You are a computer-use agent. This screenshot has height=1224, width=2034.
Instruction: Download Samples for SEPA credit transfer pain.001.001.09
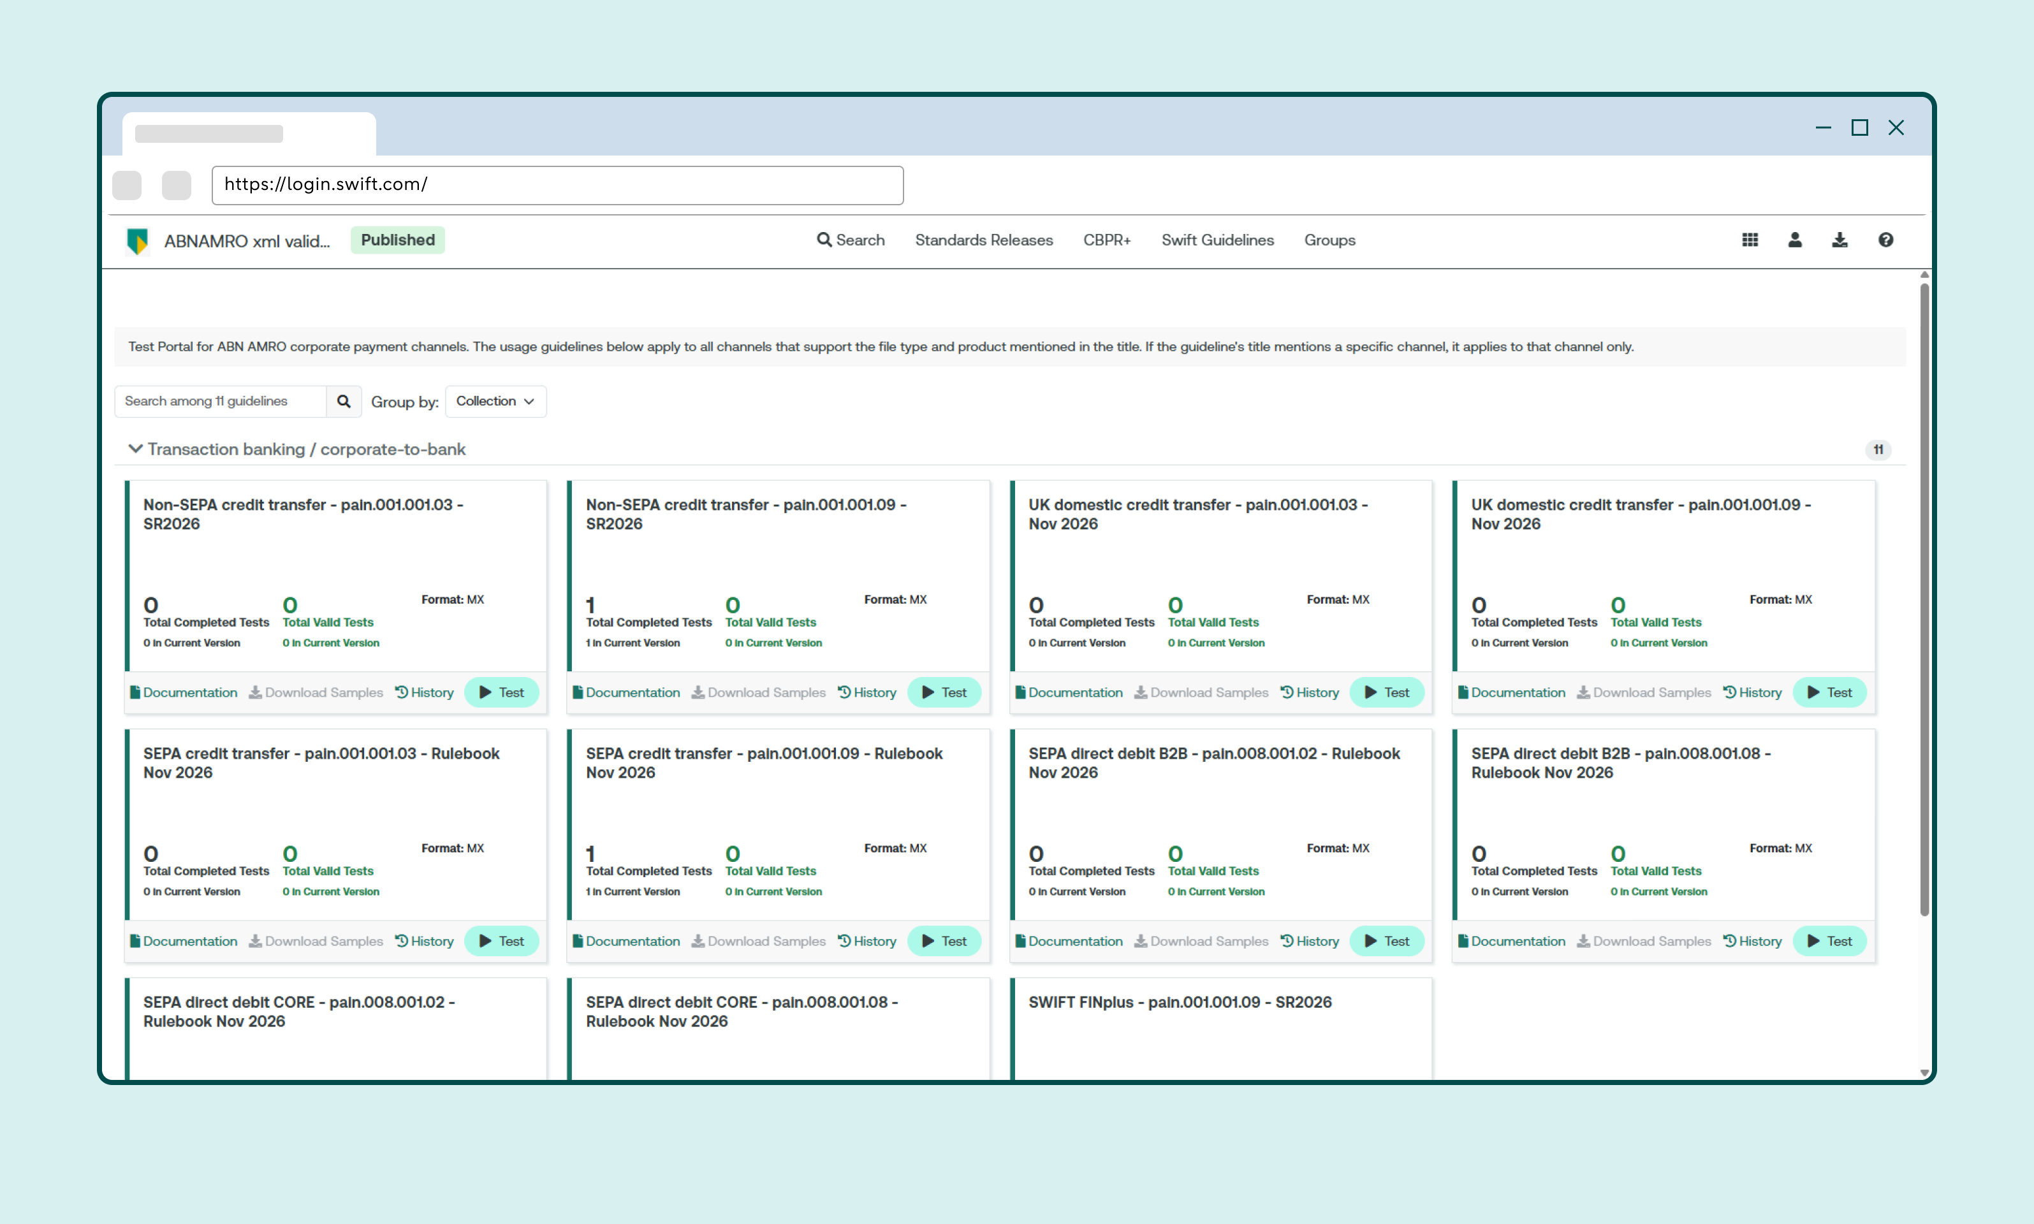(x=759, y=941)
